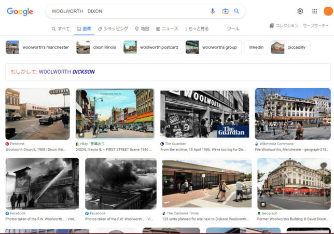Viewport: 334px width, 234px height.
Task: Open the Pinterest Woolworth Dixon 1988 image
Action: [37, 114]
